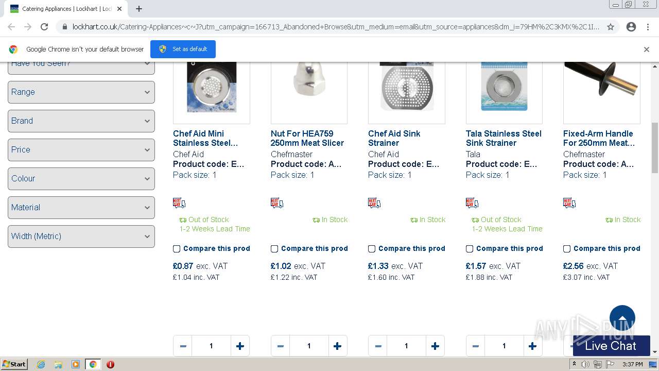Expand the Range filter

coord(81,92)
